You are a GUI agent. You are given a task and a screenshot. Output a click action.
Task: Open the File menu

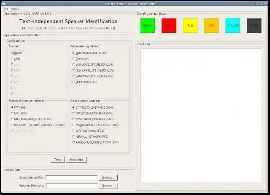(5, 8)
